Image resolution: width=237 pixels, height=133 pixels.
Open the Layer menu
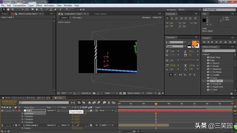click(x=31, y=6)
